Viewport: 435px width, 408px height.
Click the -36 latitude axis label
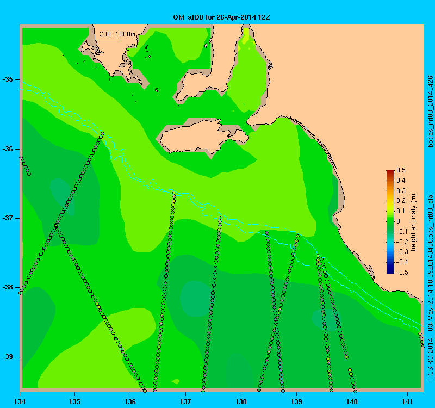(x=8, y=149)
